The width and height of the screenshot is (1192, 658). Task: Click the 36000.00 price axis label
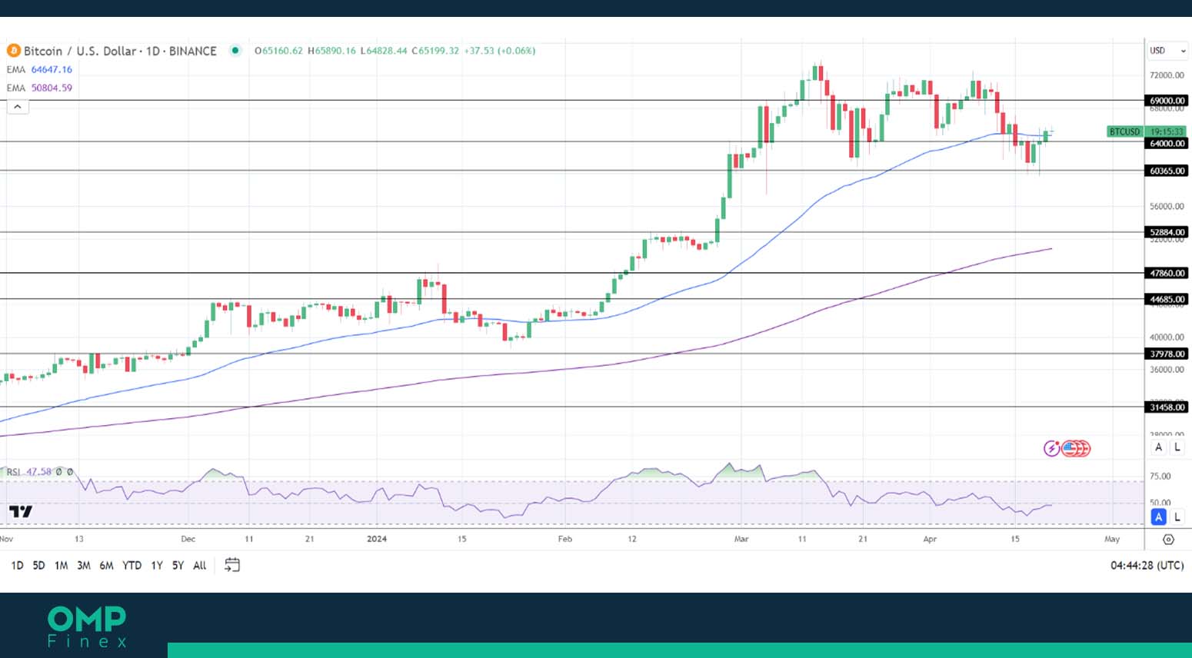pyautogui.click(x=1167, y=370)
